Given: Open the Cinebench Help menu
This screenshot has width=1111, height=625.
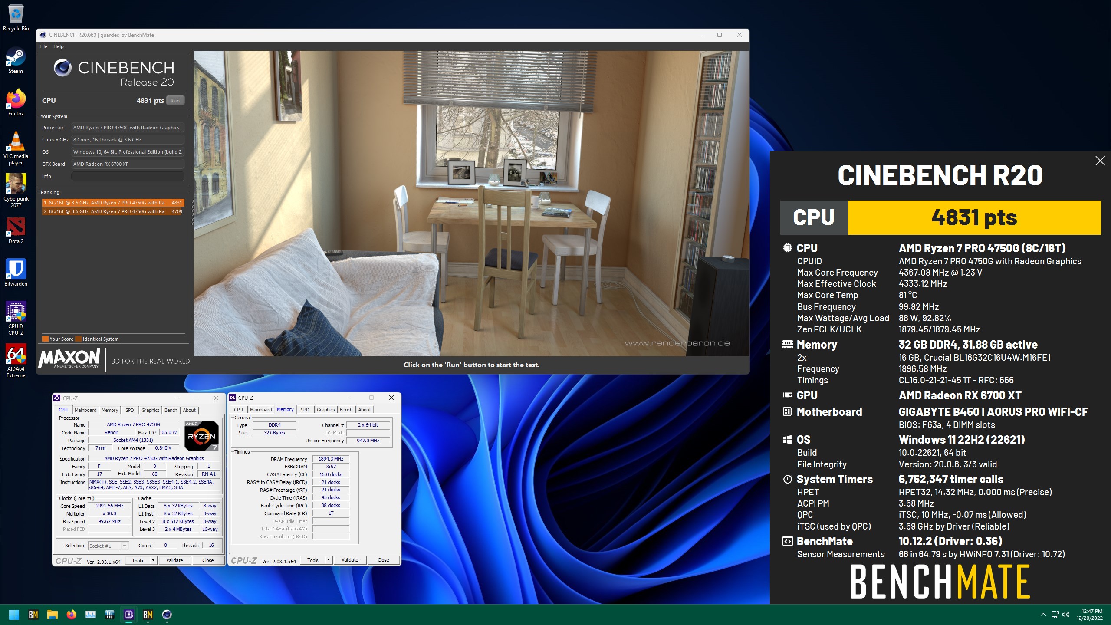Looking at the screenshot, I should pos(59,46).
